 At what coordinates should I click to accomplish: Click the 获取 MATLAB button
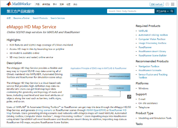tap(157, 4)
